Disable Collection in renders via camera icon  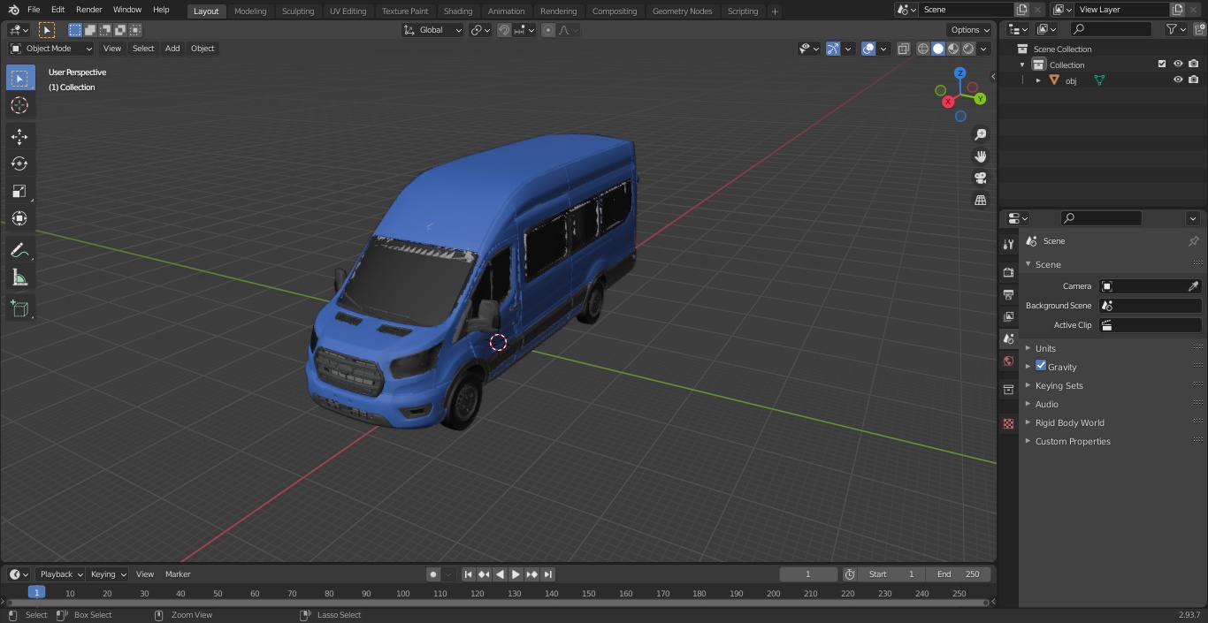point(1194,64)
